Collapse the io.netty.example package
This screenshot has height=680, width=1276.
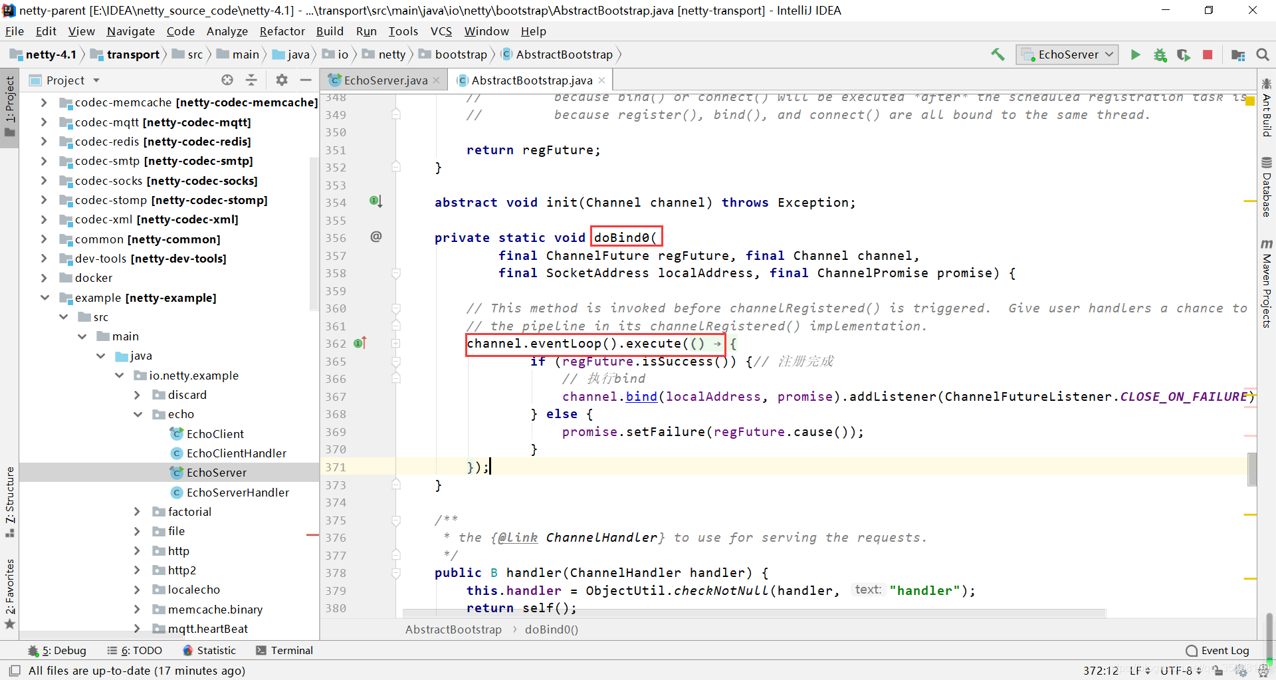click(x=119, y=376)
